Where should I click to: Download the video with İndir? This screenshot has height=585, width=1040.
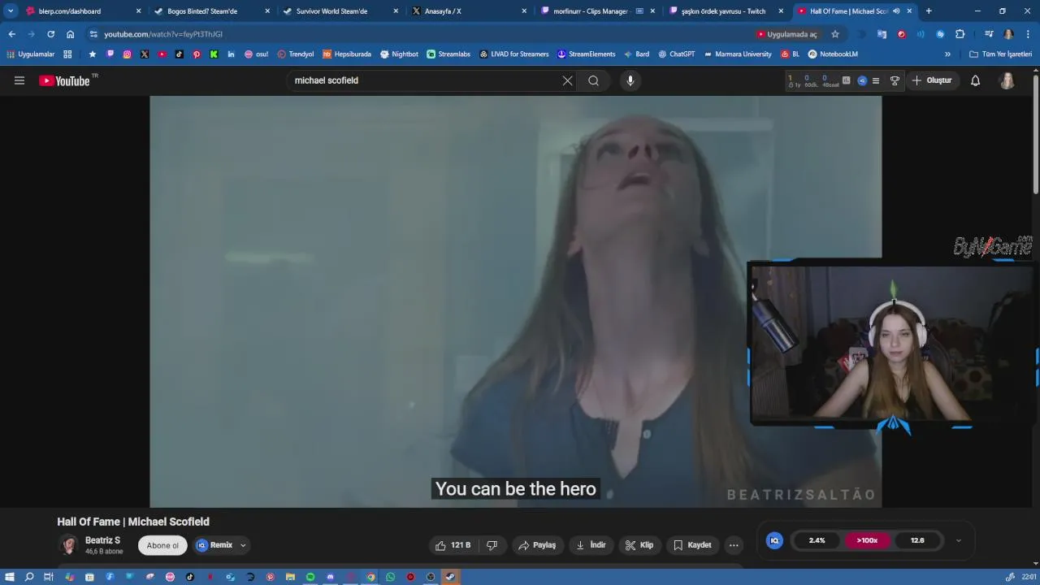tap(591, 545)
